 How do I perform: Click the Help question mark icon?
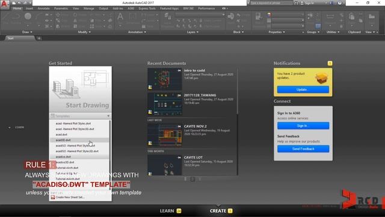point(339,3)
